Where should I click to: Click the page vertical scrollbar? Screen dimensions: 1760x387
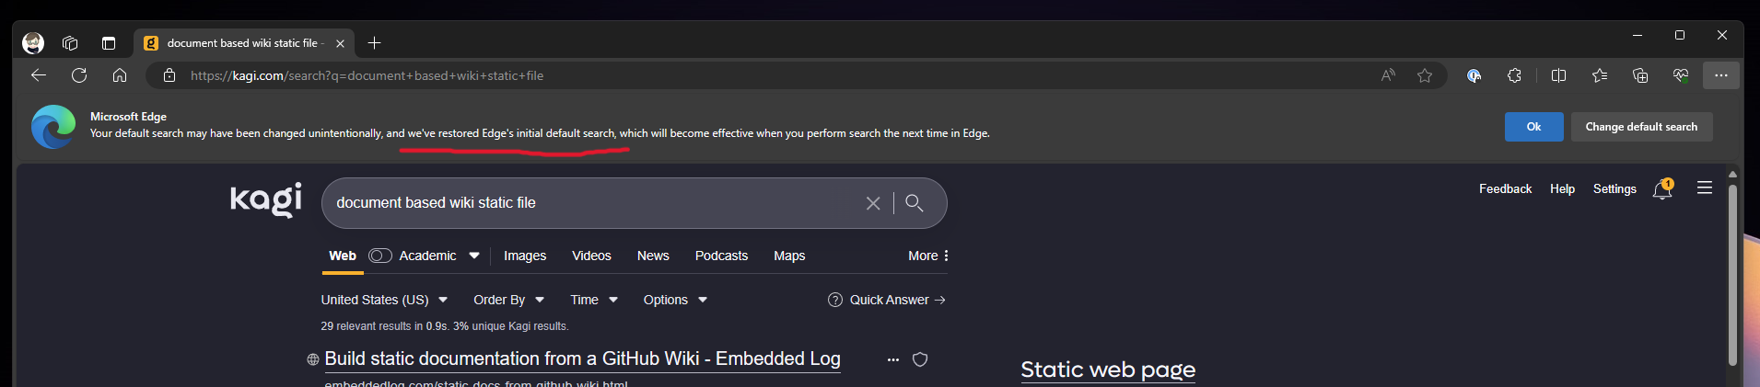click(1732, 276)
